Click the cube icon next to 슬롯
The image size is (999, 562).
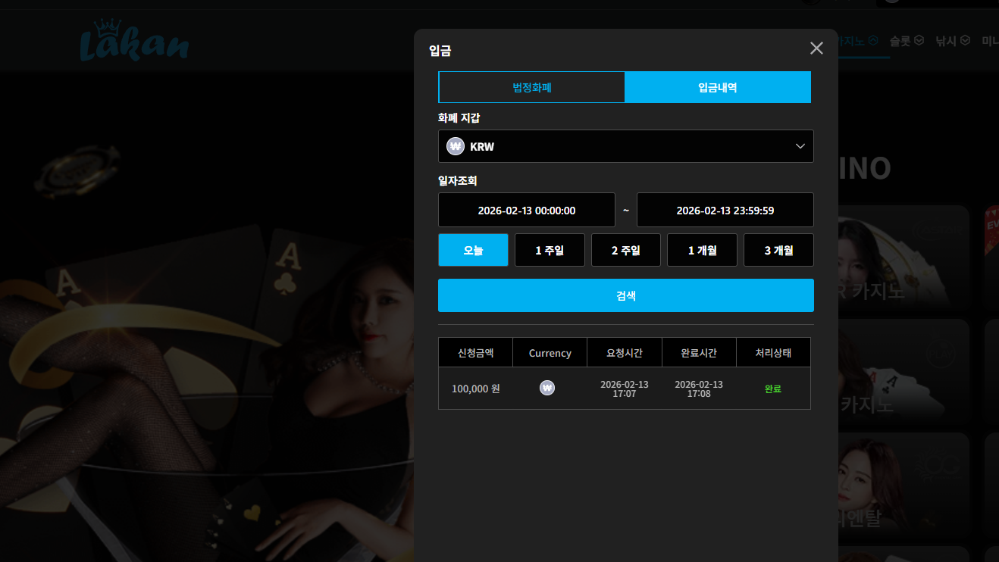click(x=919, y=40)
